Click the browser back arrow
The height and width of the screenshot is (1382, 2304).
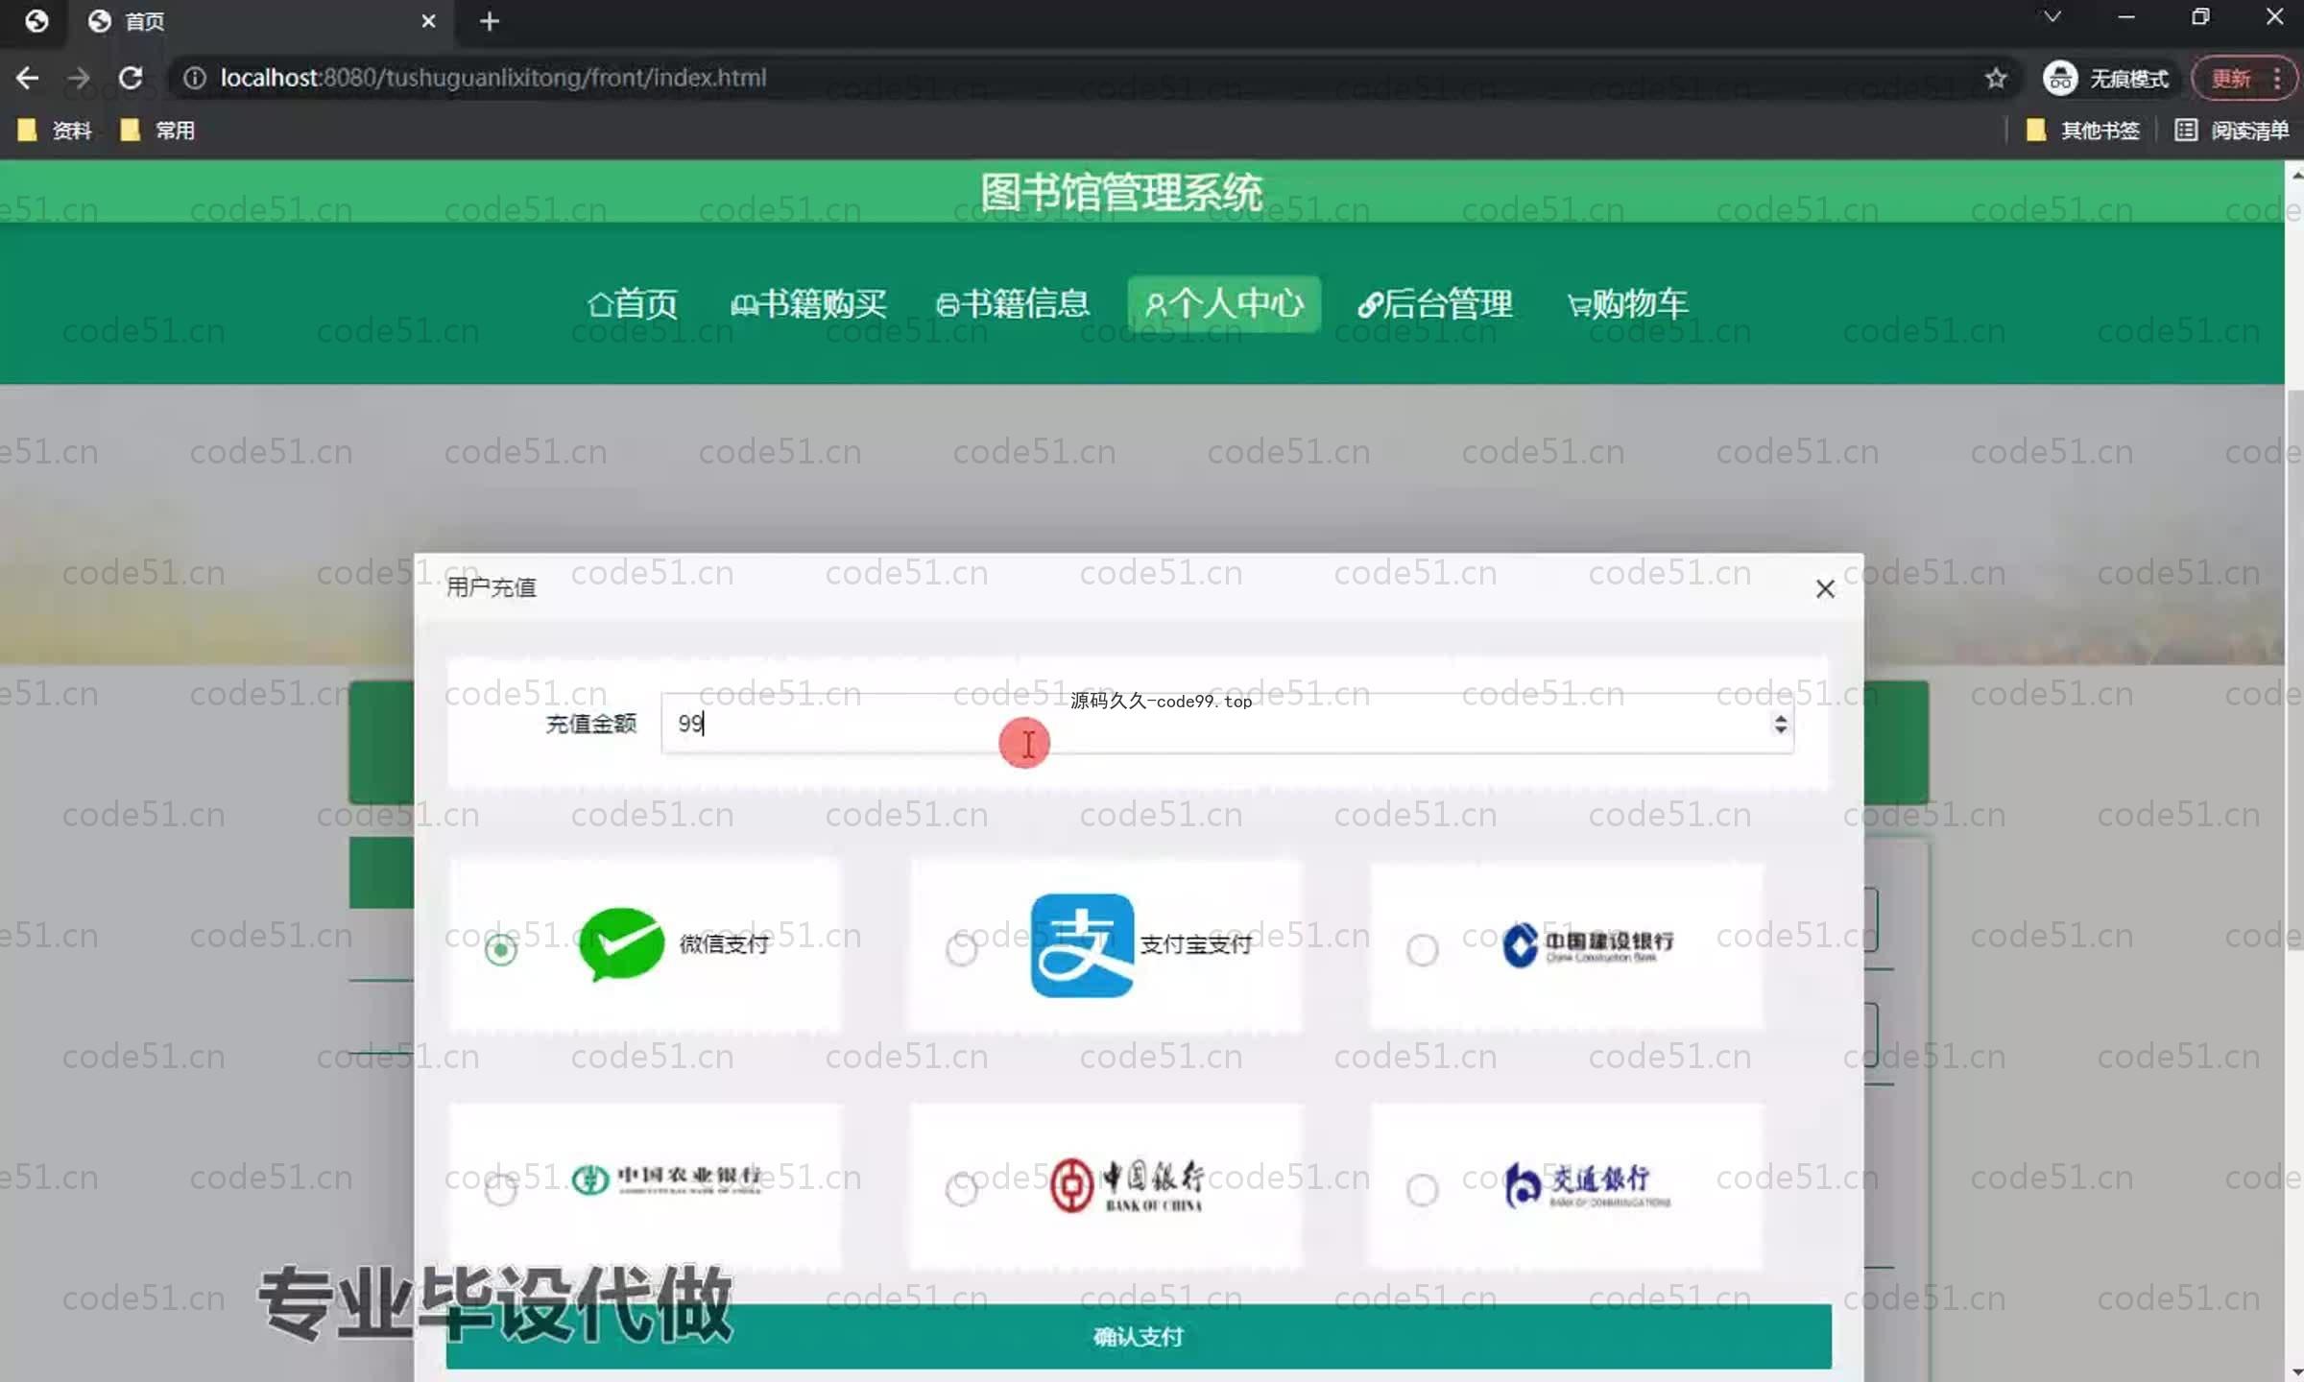tap(27, 78)
